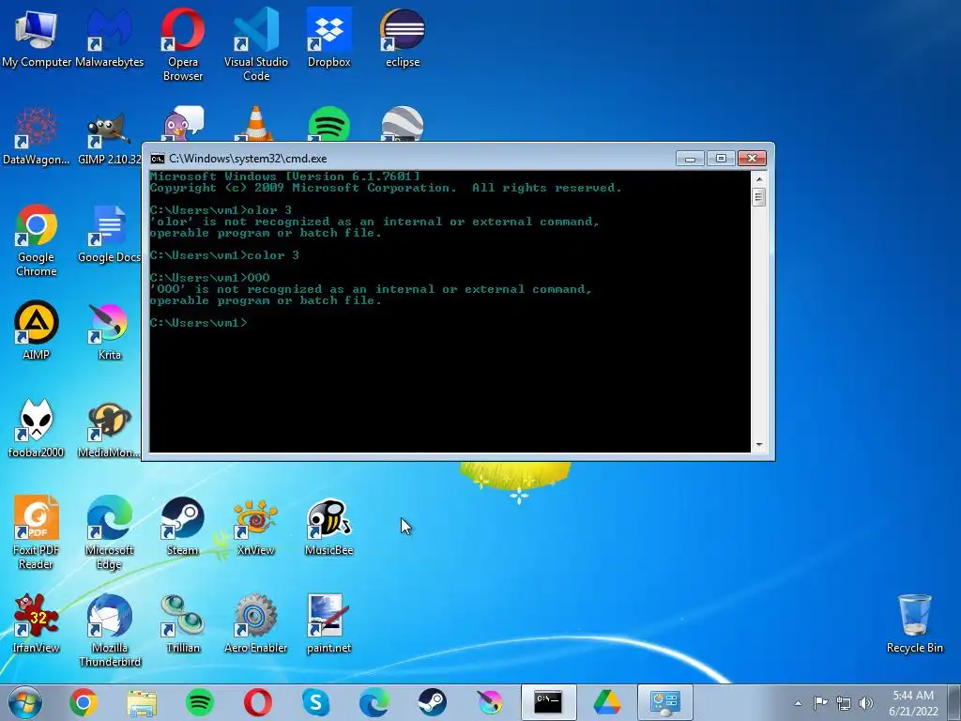Launch Visual Studio Code shortcut
The image size is (961, 721).
pos(256,44)
